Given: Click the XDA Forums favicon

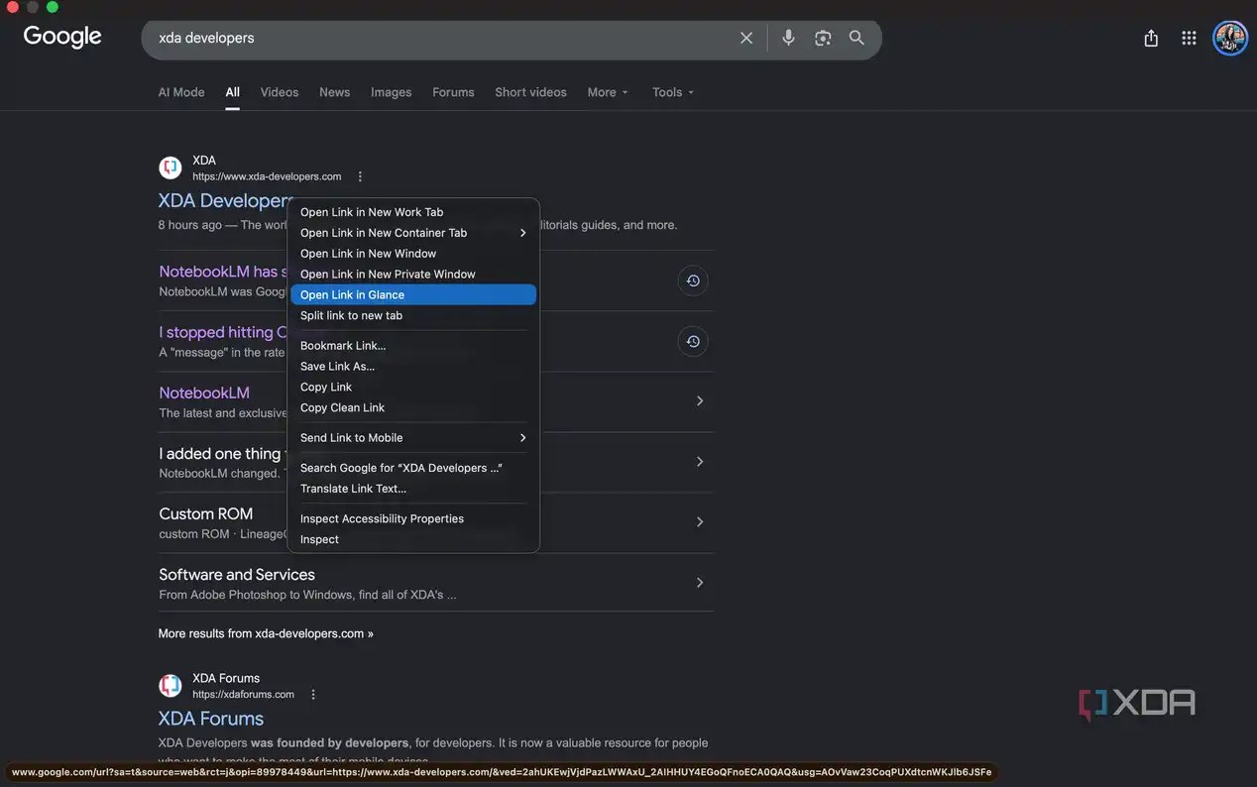Looking at the screenshot, I should (171, 686).
